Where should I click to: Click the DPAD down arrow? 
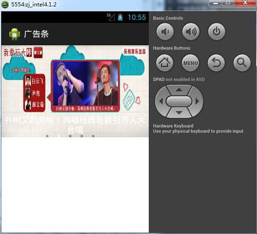click(179, 113)
